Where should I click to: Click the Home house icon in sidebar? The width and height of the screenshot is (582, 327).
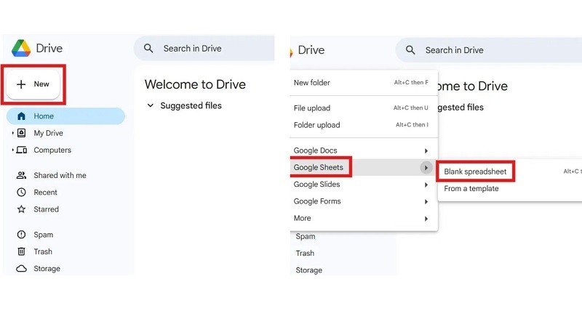21,116
